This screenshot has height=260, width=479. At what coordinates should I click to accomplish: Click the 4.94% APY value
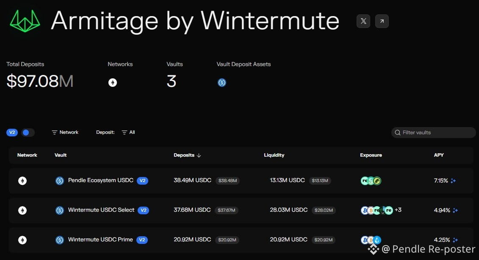tap(442, 210)
